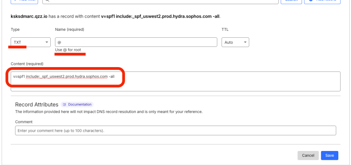Viewport: 351px width, 165px height.
Task: Click the magnifier icon in the search bar
Action: coord(48,1)
